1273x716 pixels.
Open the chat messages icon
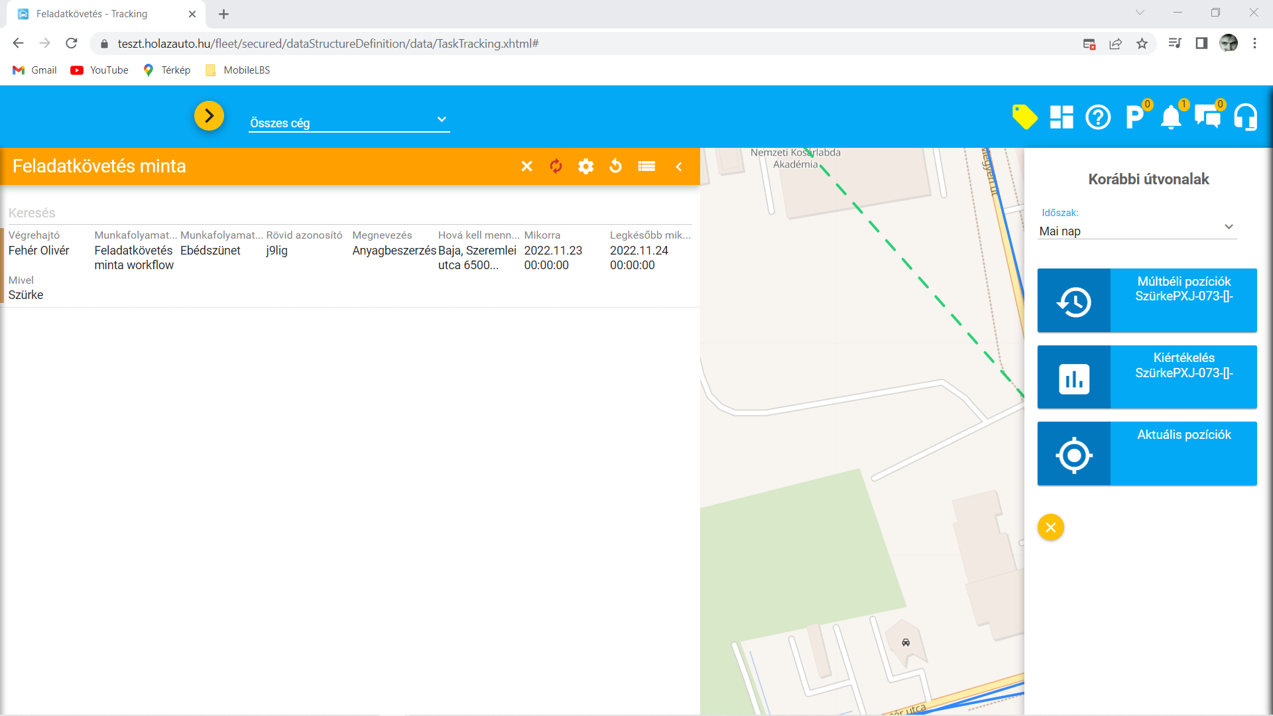coord(1207,117)
